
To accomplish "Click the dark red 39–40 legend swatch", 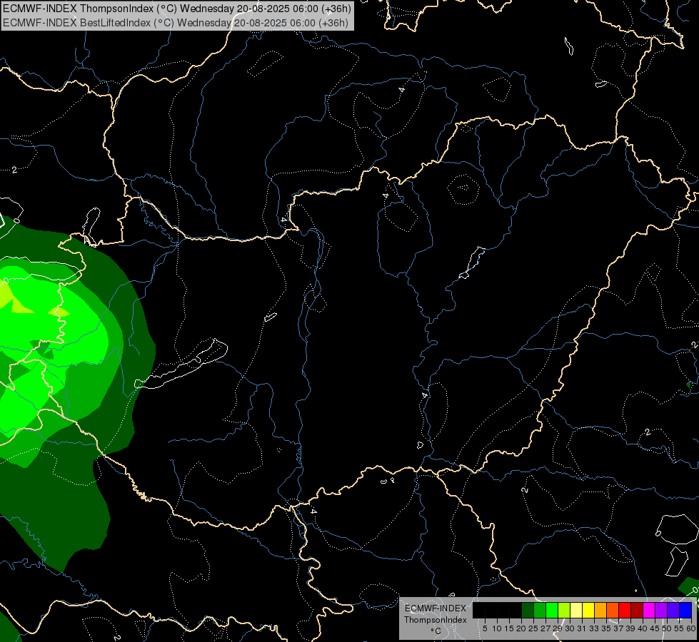I will pos(637,610).
